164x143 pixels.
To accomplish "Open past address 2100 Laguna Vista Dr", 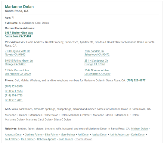I will coord(17,51).
